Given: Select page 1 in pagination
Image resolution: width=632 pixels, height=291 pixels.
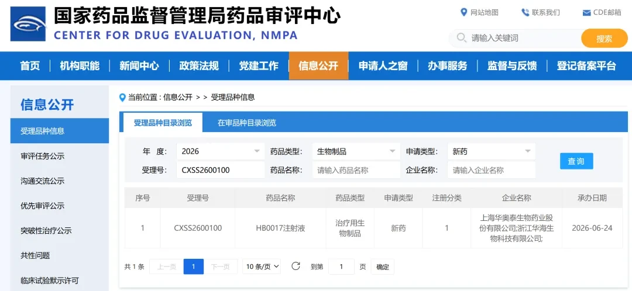Looking at the screenshot, I should point(194,266).
